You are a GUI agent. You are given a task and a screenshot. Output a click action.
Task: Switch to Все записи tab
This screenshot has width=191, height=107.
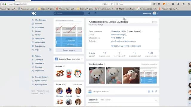coord(93,100)
